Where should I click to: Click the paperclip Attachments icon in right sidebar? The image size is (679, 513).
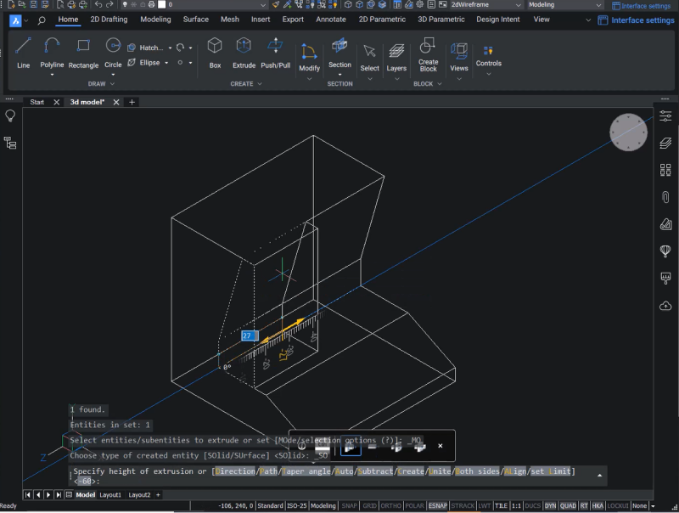(x=665, y=196)
